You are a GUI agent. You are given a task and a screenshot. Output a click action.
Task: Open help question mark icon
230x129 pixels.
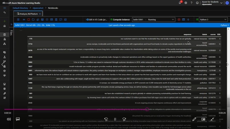(x=191, y=3)
